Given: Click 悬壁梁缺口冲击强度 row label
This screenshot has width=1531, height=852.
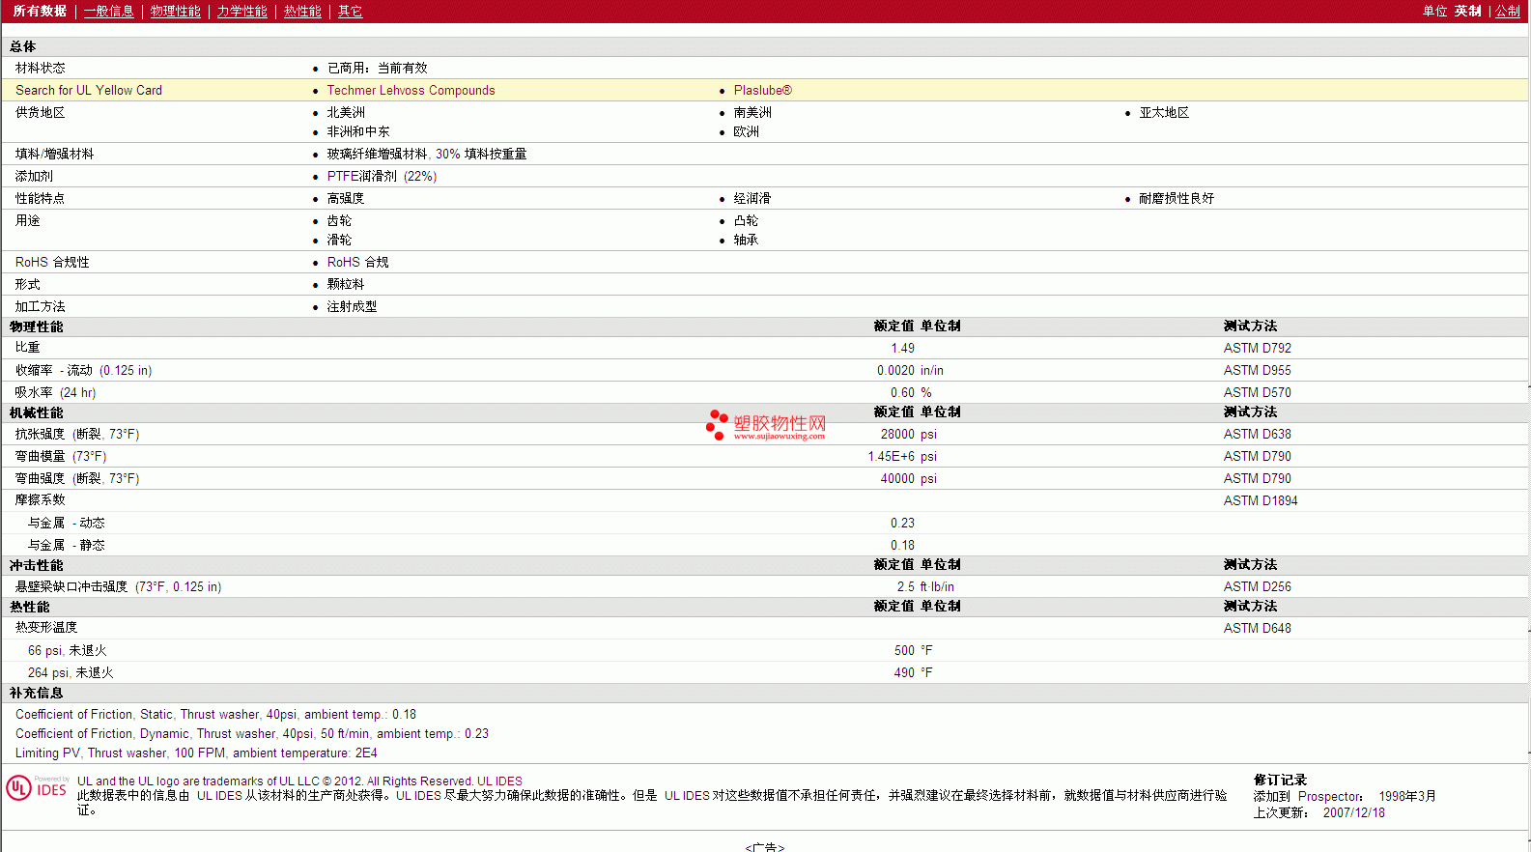Looking at the screenshot, I should click(119, 587).
